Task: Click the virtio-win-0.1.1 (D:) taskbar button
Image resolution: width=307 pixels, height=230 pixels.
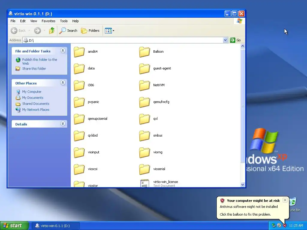Action: [x=55, y=226]
